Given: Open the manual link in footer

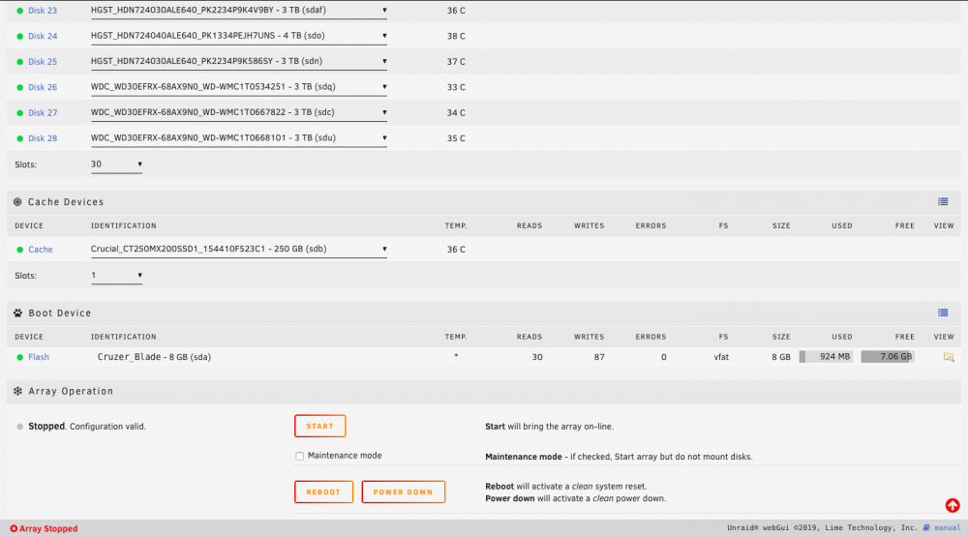Looking at the screenshot, I should point(947,528).
